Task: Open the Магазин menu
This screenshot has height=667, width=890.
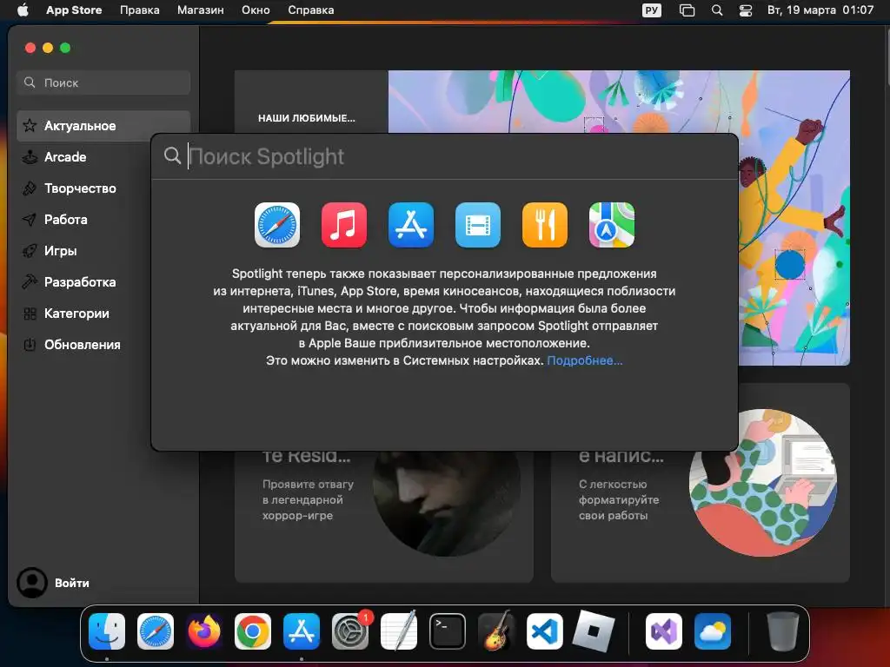Action: (x=201, y=10)
